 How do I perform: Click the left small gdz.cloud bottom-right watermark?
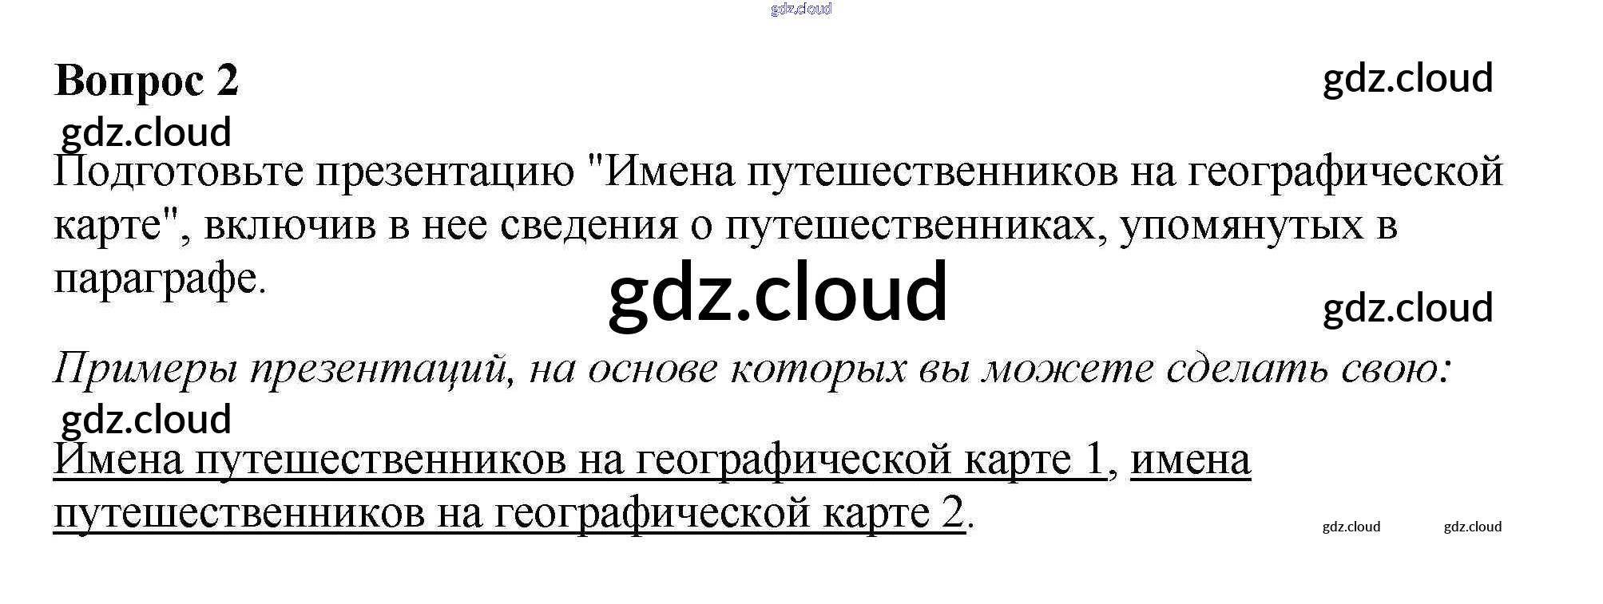(1351, 527)
